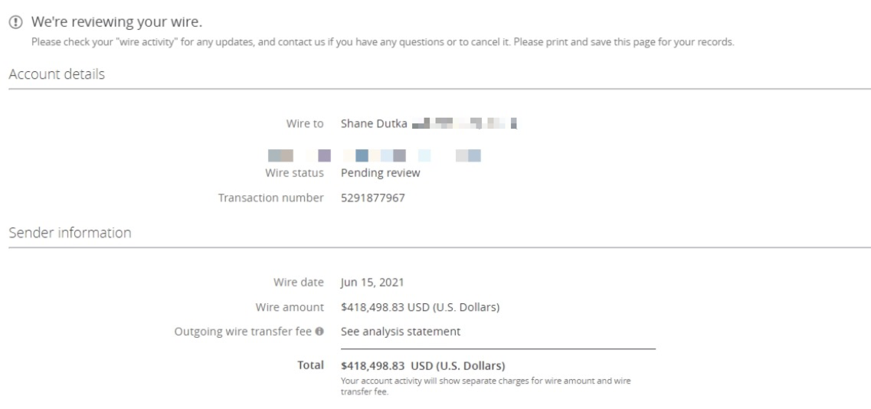
Task: Click the "Wire to" field label
Action: 305,123
